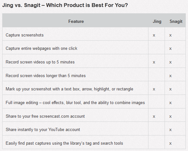Click the 'Mark up your screenshot' row text

69,89
